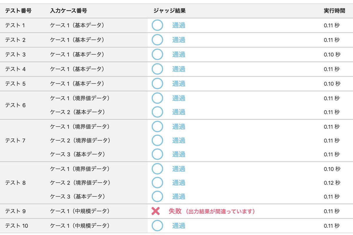353x235 pixels.
Task: Click the 0.12 秒 execution time
Action: pyautogui.click(x=332, y=183)
